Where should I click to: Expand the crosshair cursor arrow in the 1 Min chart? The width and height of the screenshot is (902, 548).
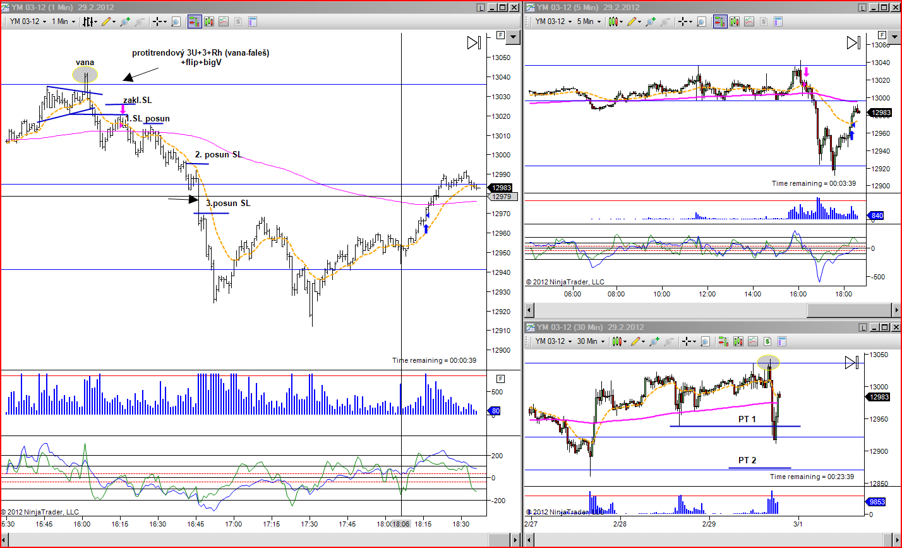(x=165, y=21)
